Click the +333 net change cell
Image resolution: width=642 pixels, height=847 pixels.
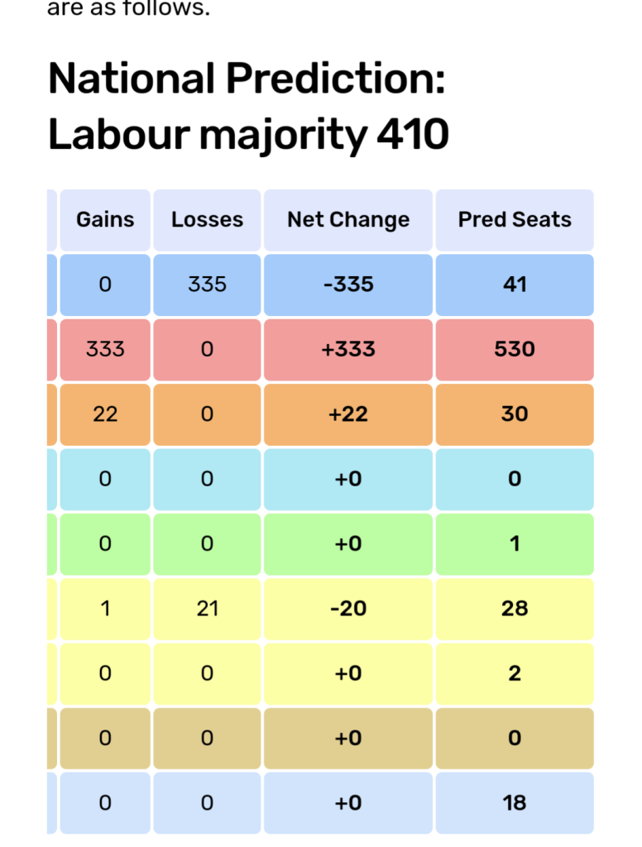[x=348, y=349]
